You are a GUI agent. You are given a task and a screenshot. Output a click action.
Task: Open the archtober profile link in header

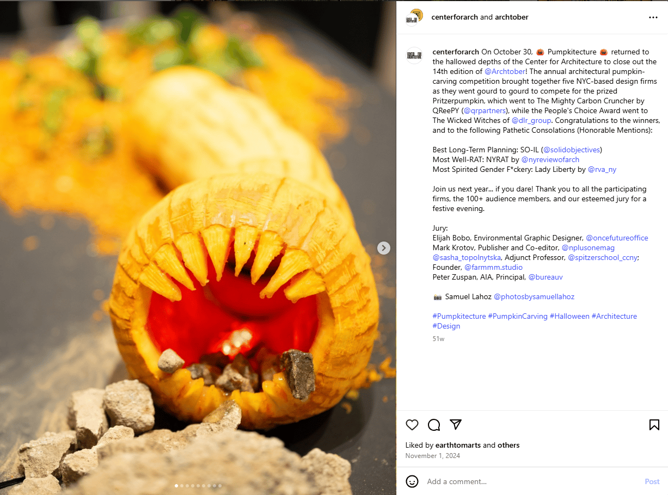(512, 17)
